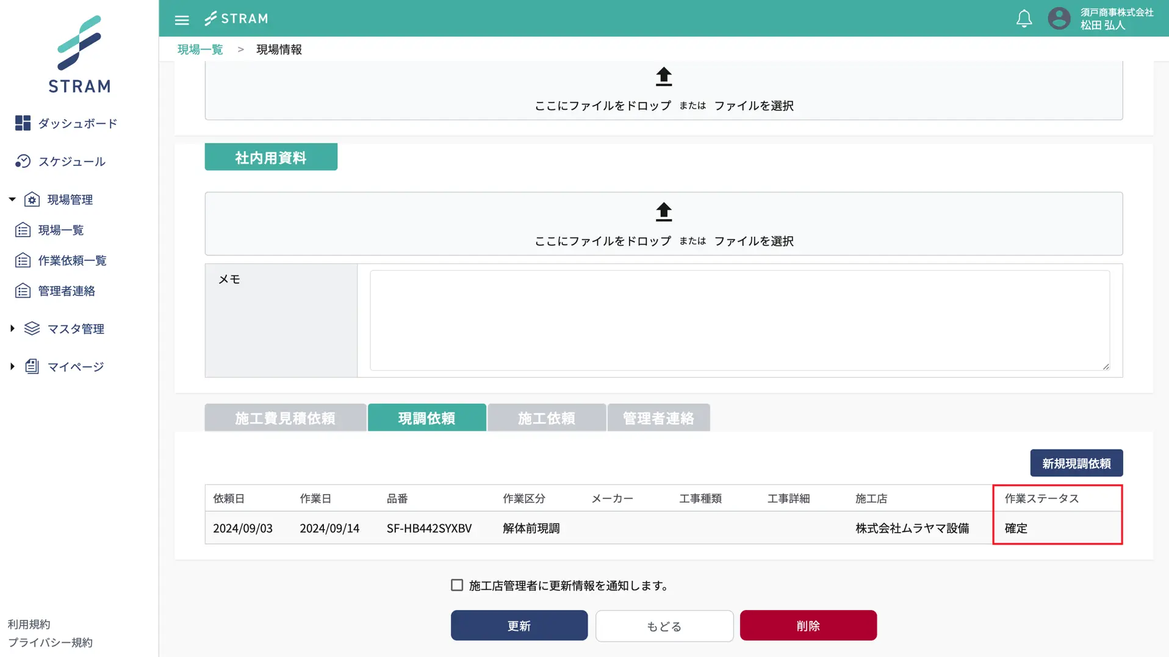Collapse the 現場管理 section chevron
Image resolution: width=1169 pixels, height=657 pixels.
pos(10,199)
